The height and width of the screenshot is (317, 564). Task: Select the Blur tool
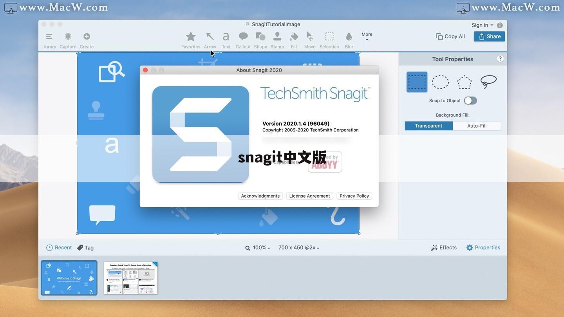[349, 36]
